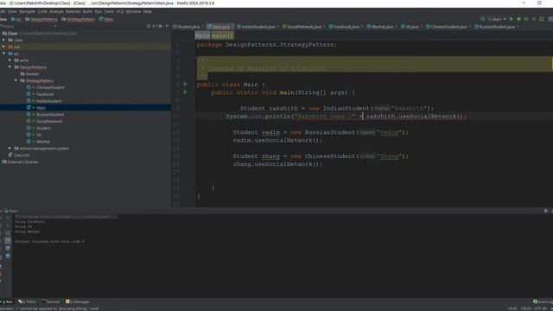Open the Run tool window tab
Viewport: 553px width, 311px height.
click(x=7, y=301)
